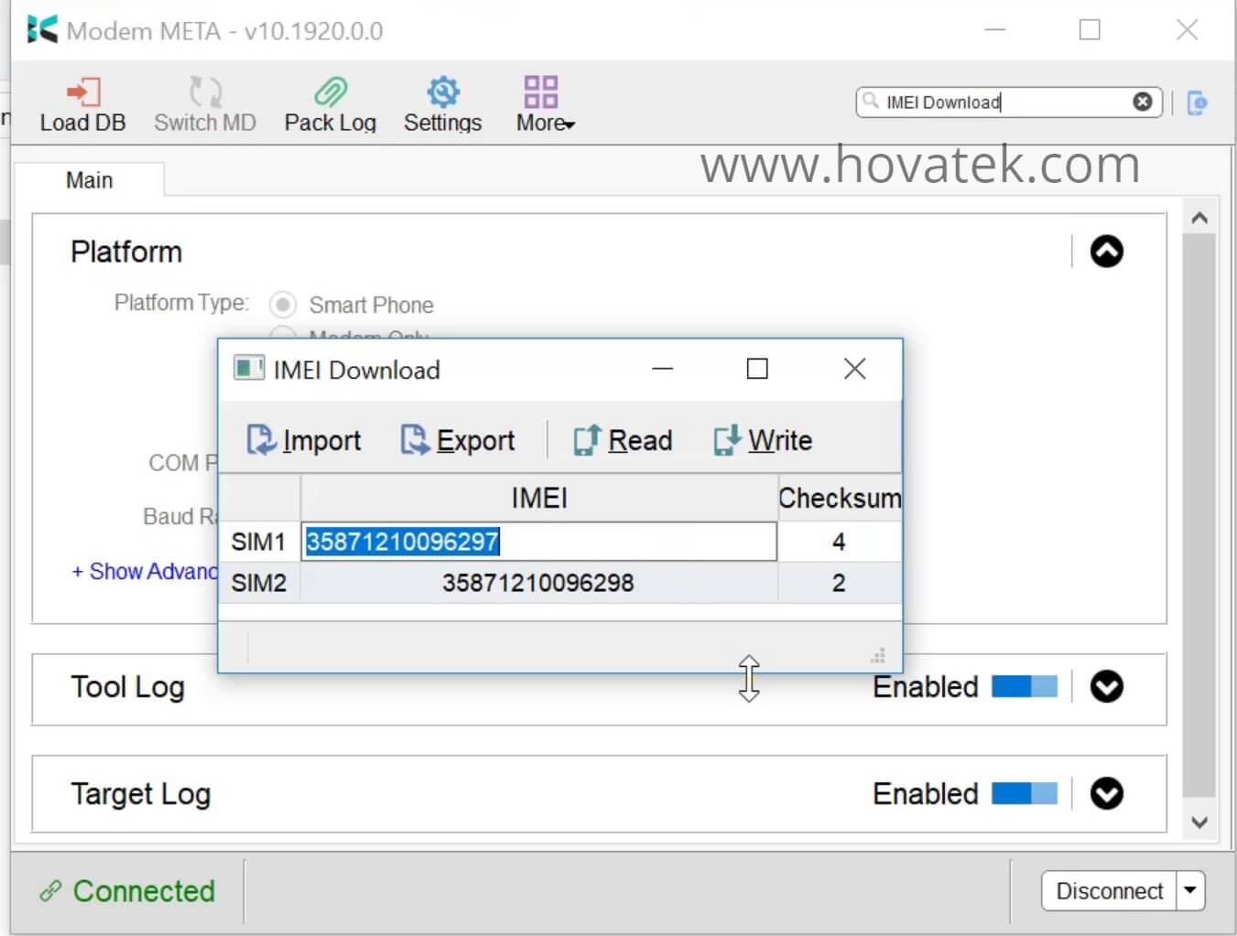Select the Switch MD icon
The image size is (1237, 936).
[204, 102]
